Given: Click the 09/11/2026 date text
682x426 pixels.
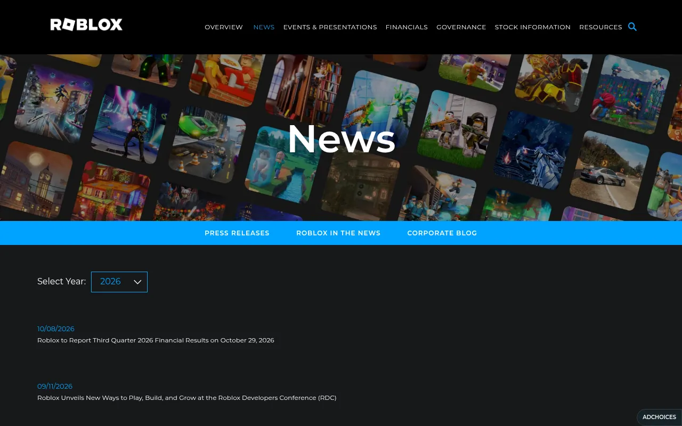Looking at the screenshot, I should click(55, 387).
